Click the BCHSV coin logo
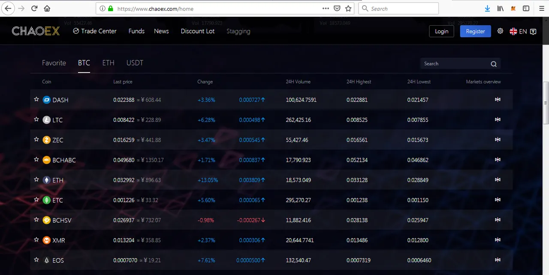This screenshot has height=275, width=549. point(47,220)
